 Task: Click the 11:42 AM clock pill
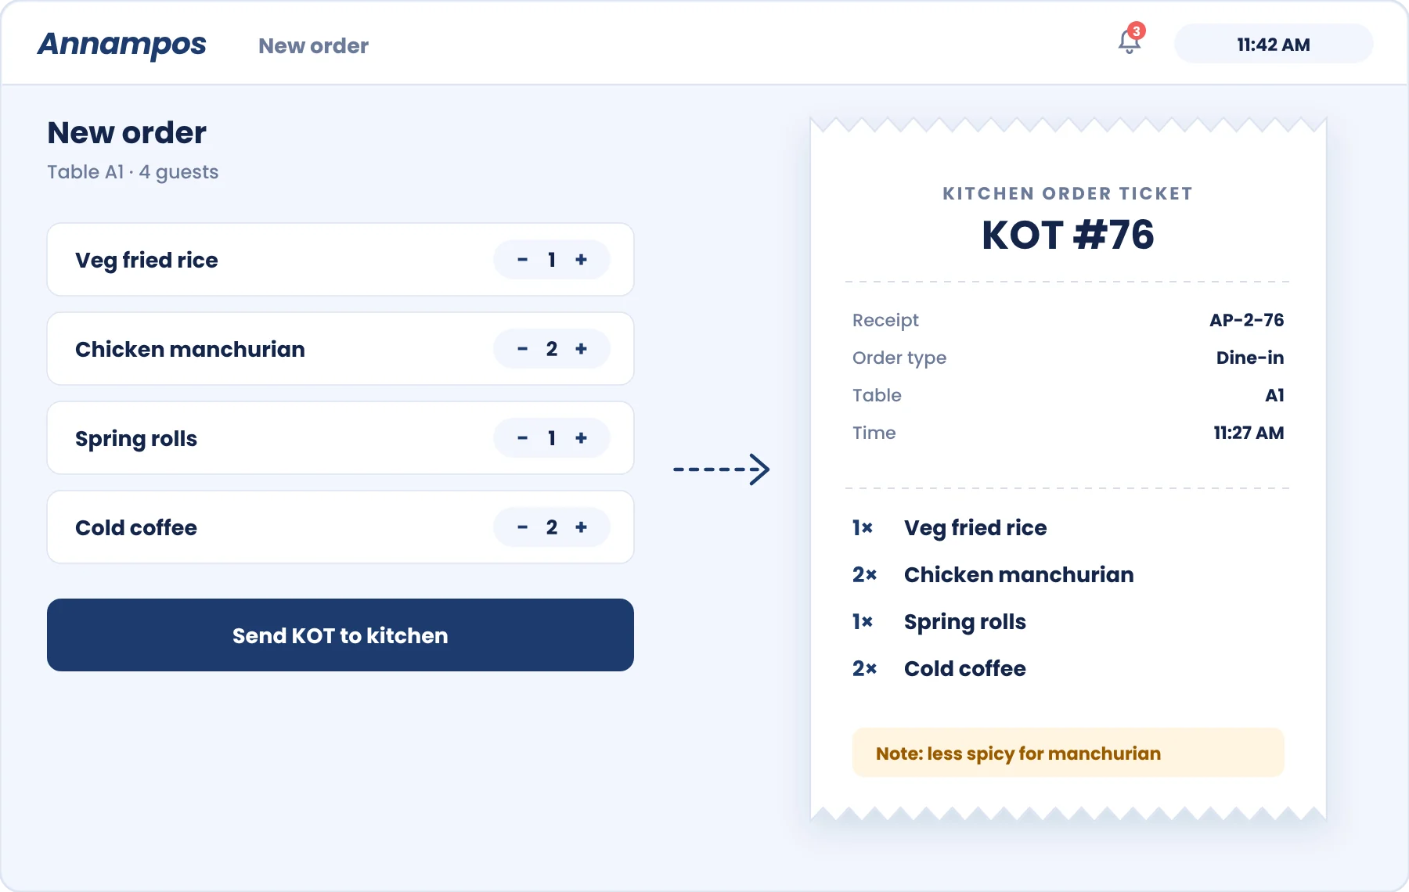pos(1274,44)
